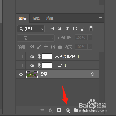Open the 正常 blend mode dropdown
The image size is (116, 116).
click(36, 38)
